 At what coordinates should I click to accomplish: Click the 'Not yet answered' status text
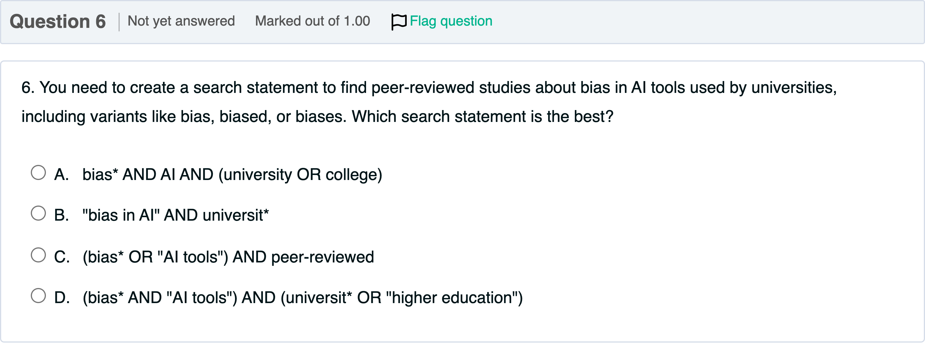[x=181, y=21]
